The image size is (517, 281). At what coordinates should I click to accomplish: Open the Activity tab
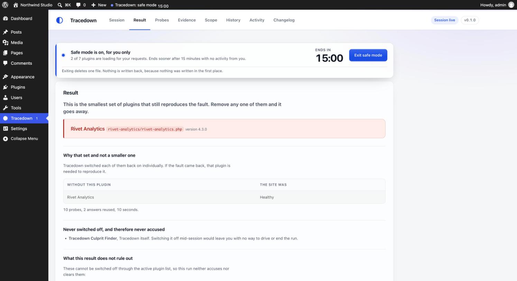tap(257, 20)
